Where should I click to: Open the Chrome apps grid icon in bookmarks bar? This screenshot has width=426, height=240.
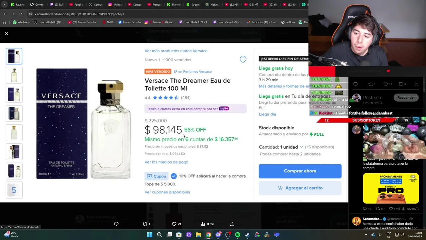4,22
